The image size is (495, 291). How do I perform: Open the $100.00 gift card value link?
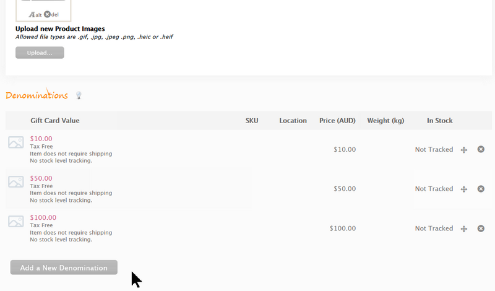(43, 218)
